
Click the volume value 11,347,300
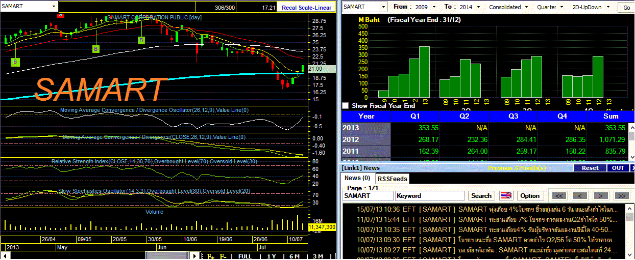coord(322,227)
